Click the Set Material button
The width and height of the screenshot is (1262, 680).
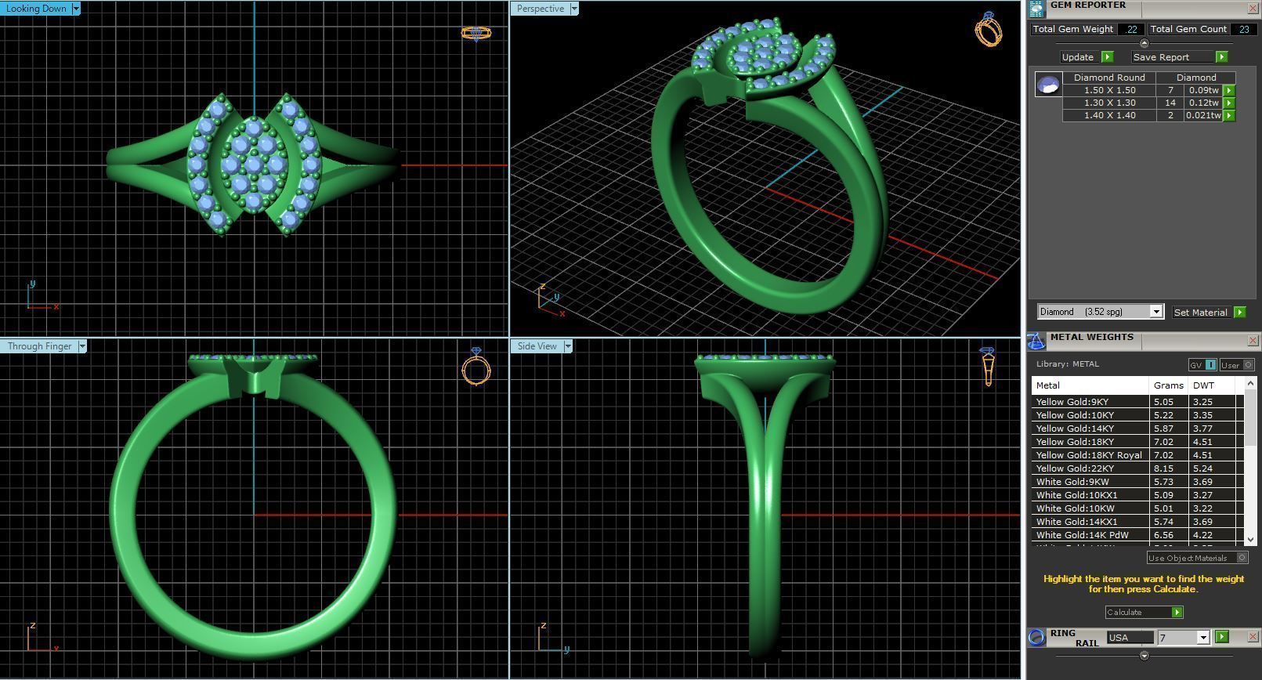(x=1201, y=313)
